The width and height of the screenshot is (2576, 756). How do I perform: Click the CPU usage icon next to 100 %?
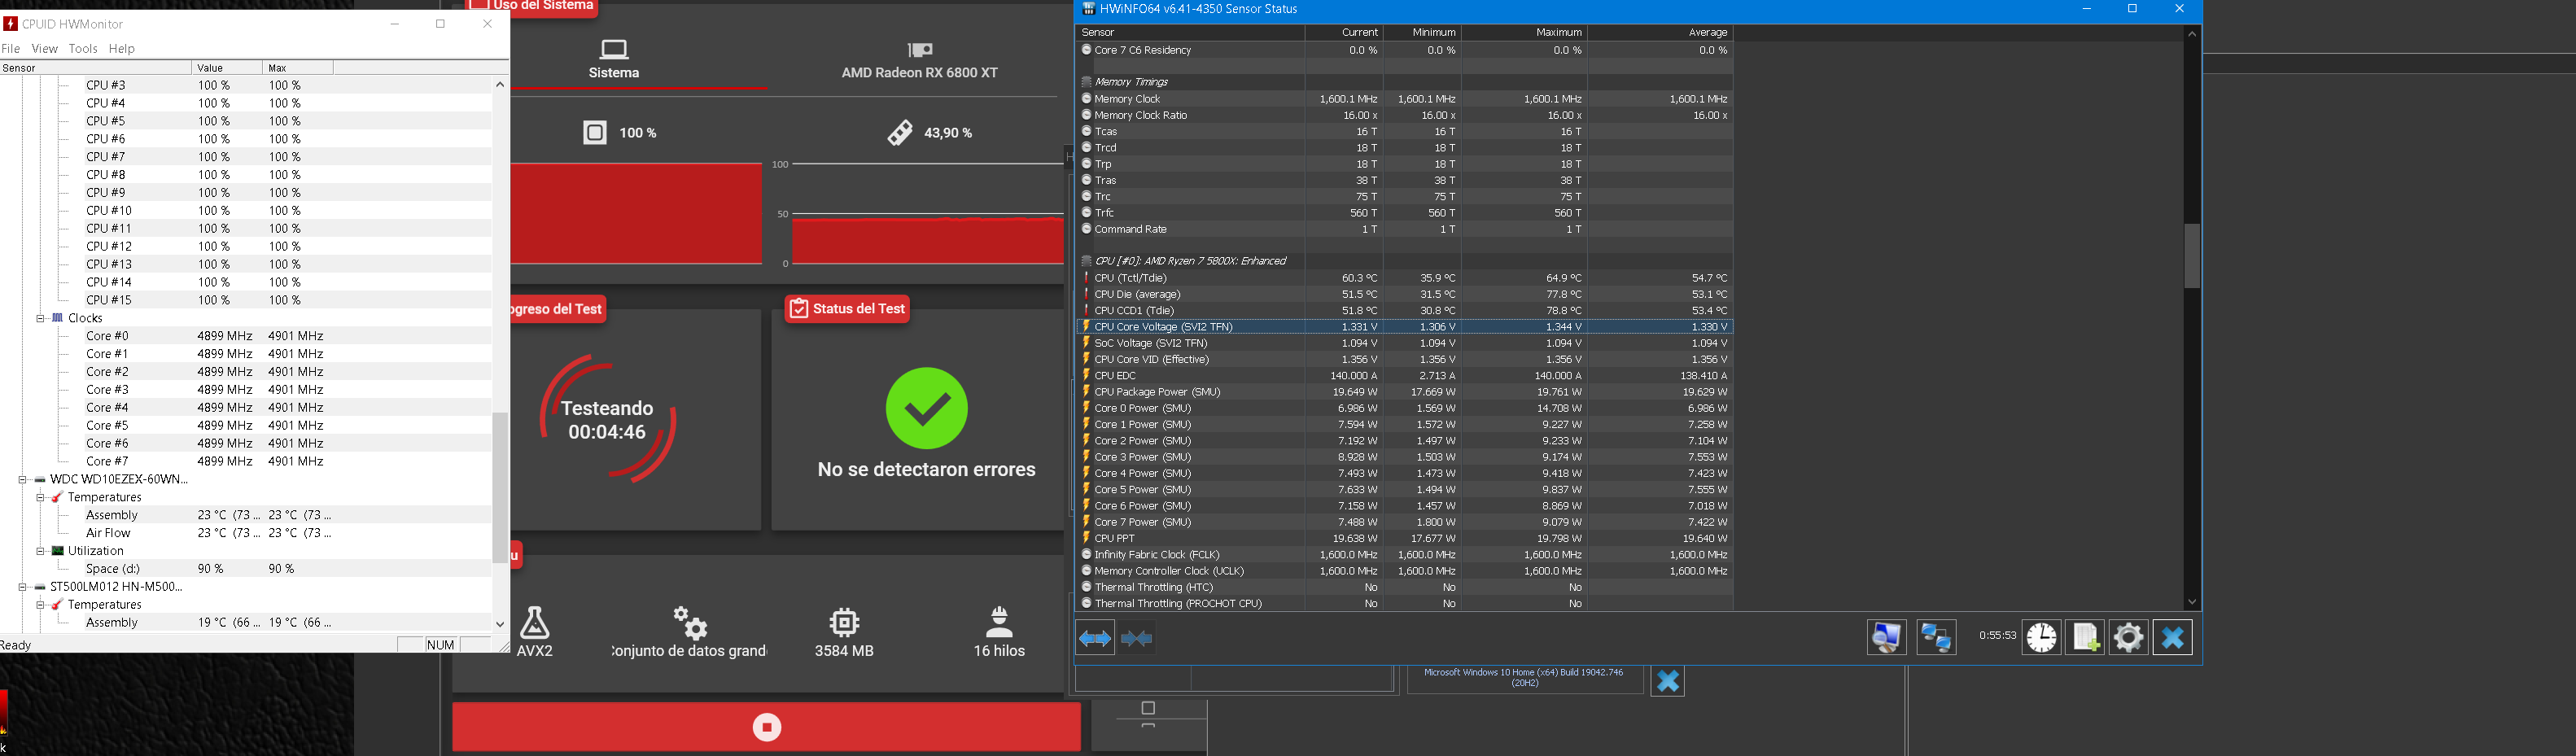[x=595, y=132]
